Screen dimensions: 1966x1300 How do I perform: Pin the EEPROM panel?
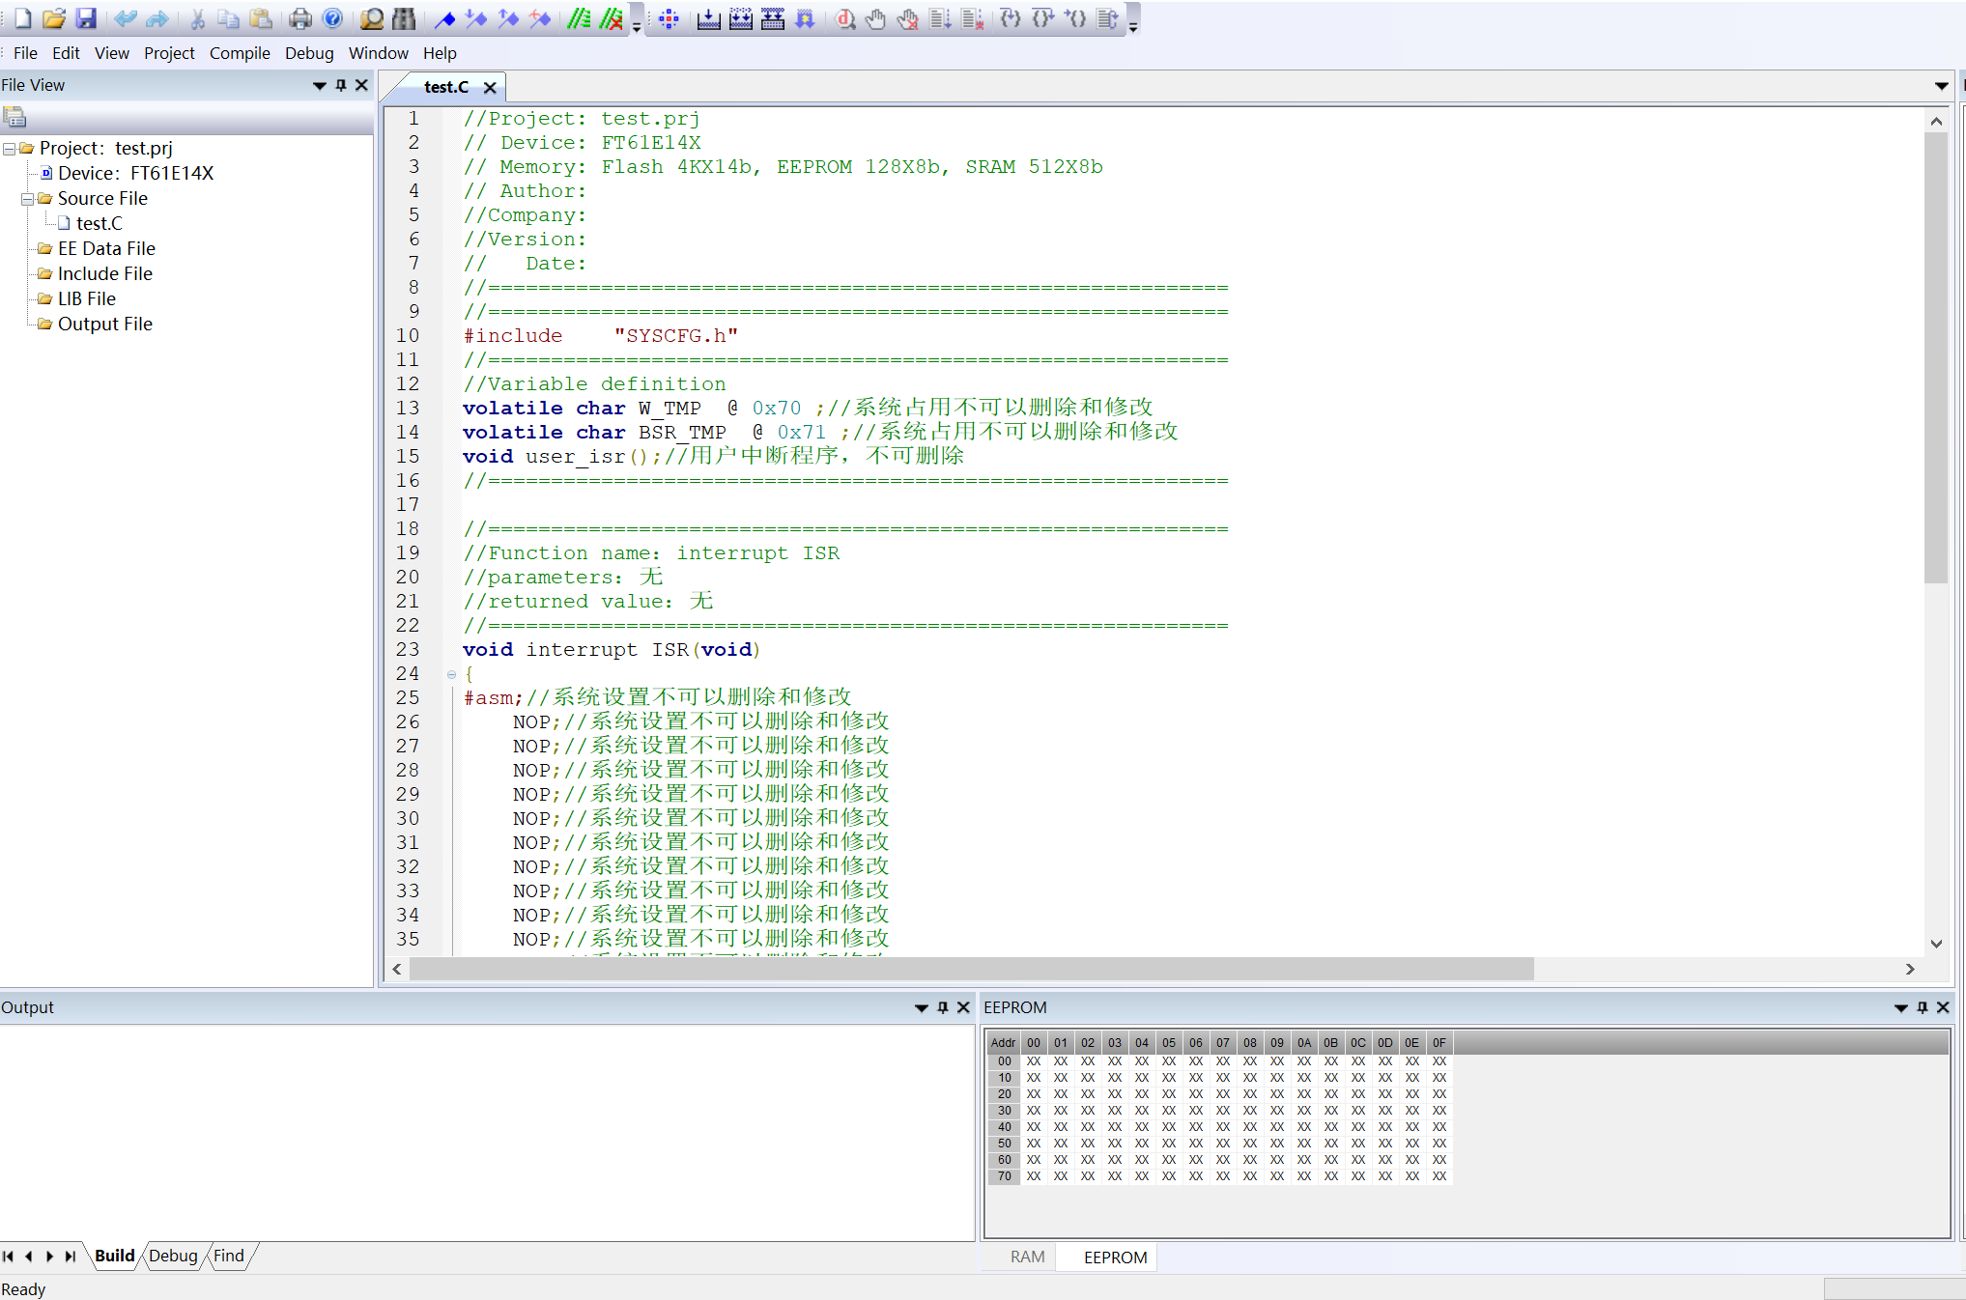[x=1922, y=1007]
